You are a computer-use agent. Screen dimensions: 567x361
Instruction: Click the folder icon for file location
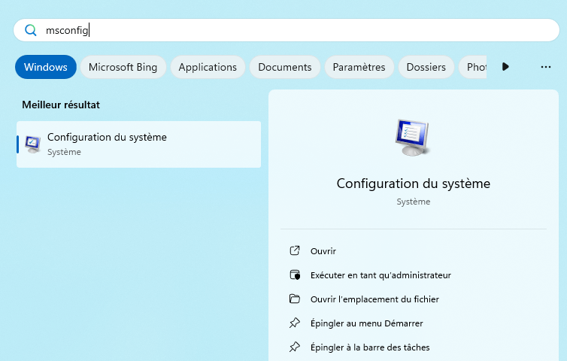tap(295, 299)
